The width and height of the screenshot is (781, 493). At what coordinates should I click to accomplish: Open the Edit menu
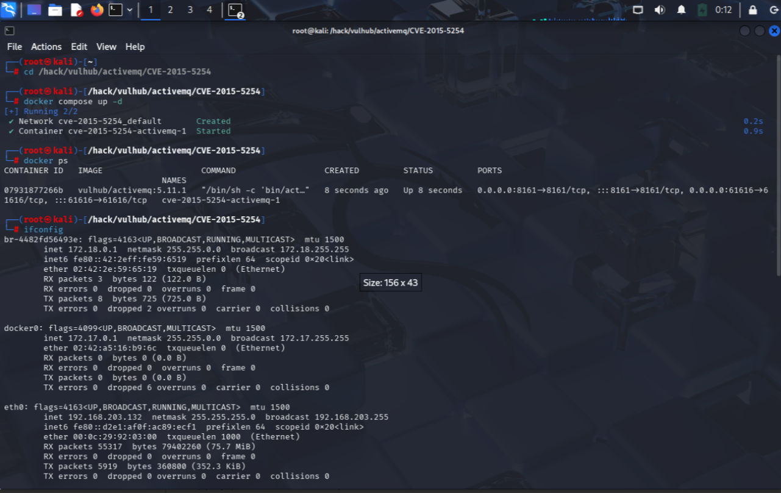79,47
